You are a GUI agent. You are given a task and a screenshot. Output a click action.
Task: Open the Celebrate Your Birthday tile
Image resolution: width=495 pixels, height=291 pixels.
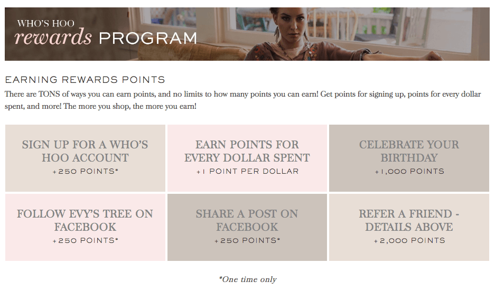pyautogui.click(x=409, y=158)
